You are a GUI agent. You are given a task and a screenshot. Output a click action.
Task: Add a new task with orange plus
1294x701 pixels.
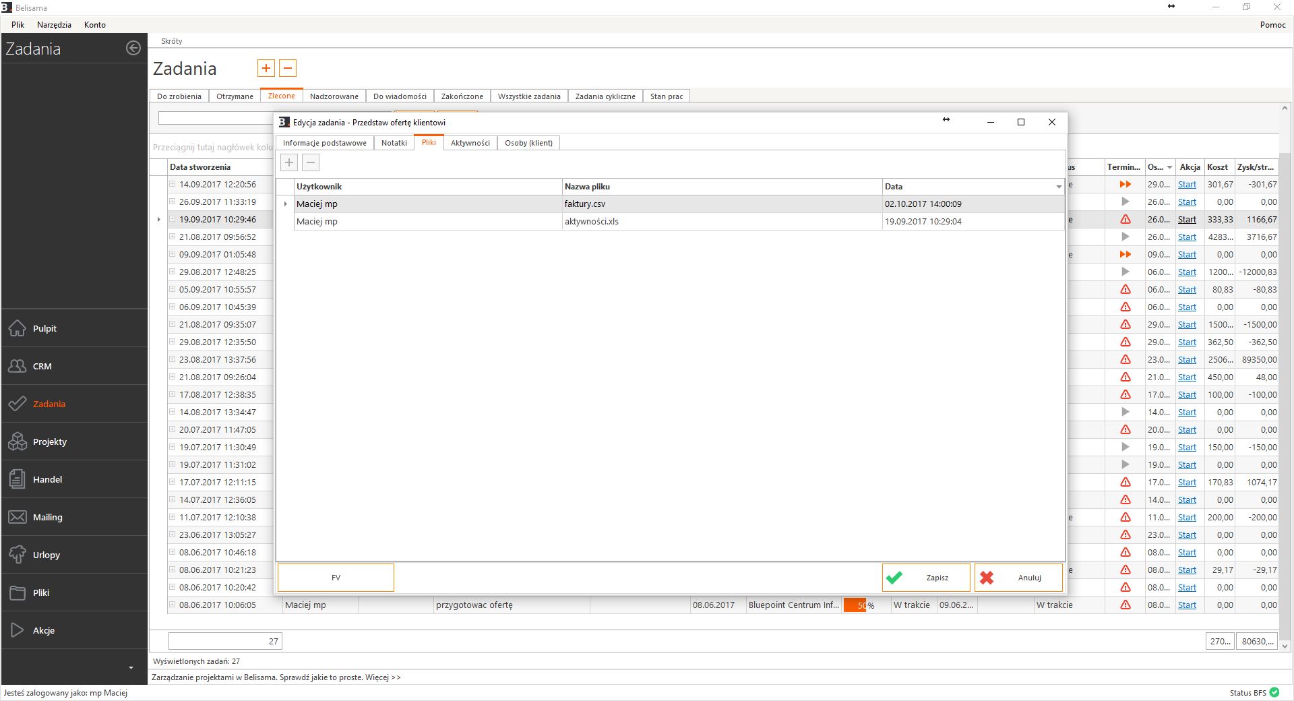pos(266,68)
